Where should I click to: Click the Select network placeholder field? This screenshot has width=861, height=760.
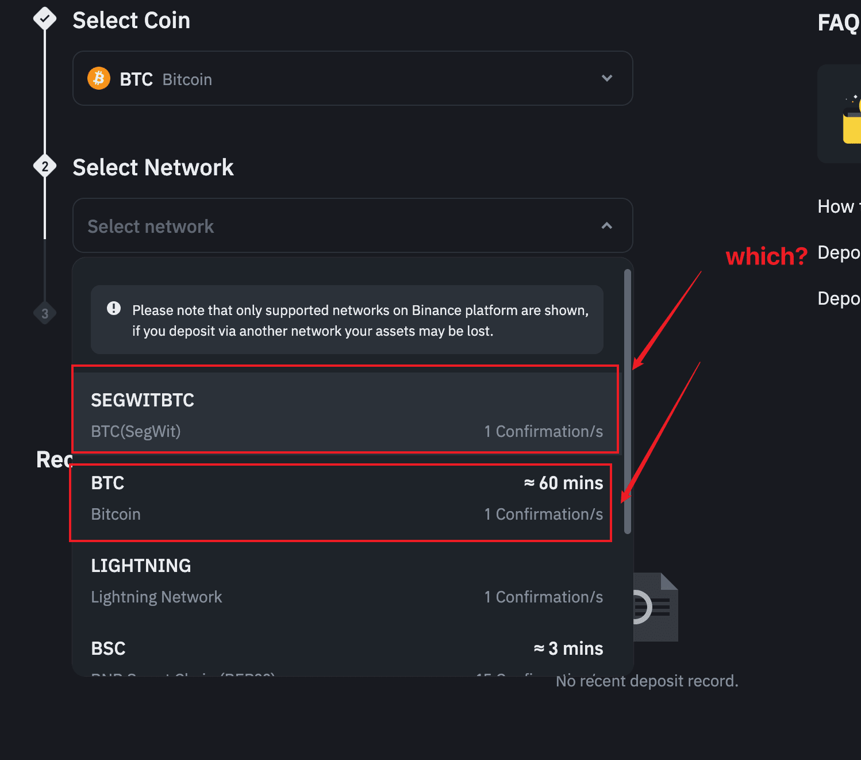tap(287, 226)
